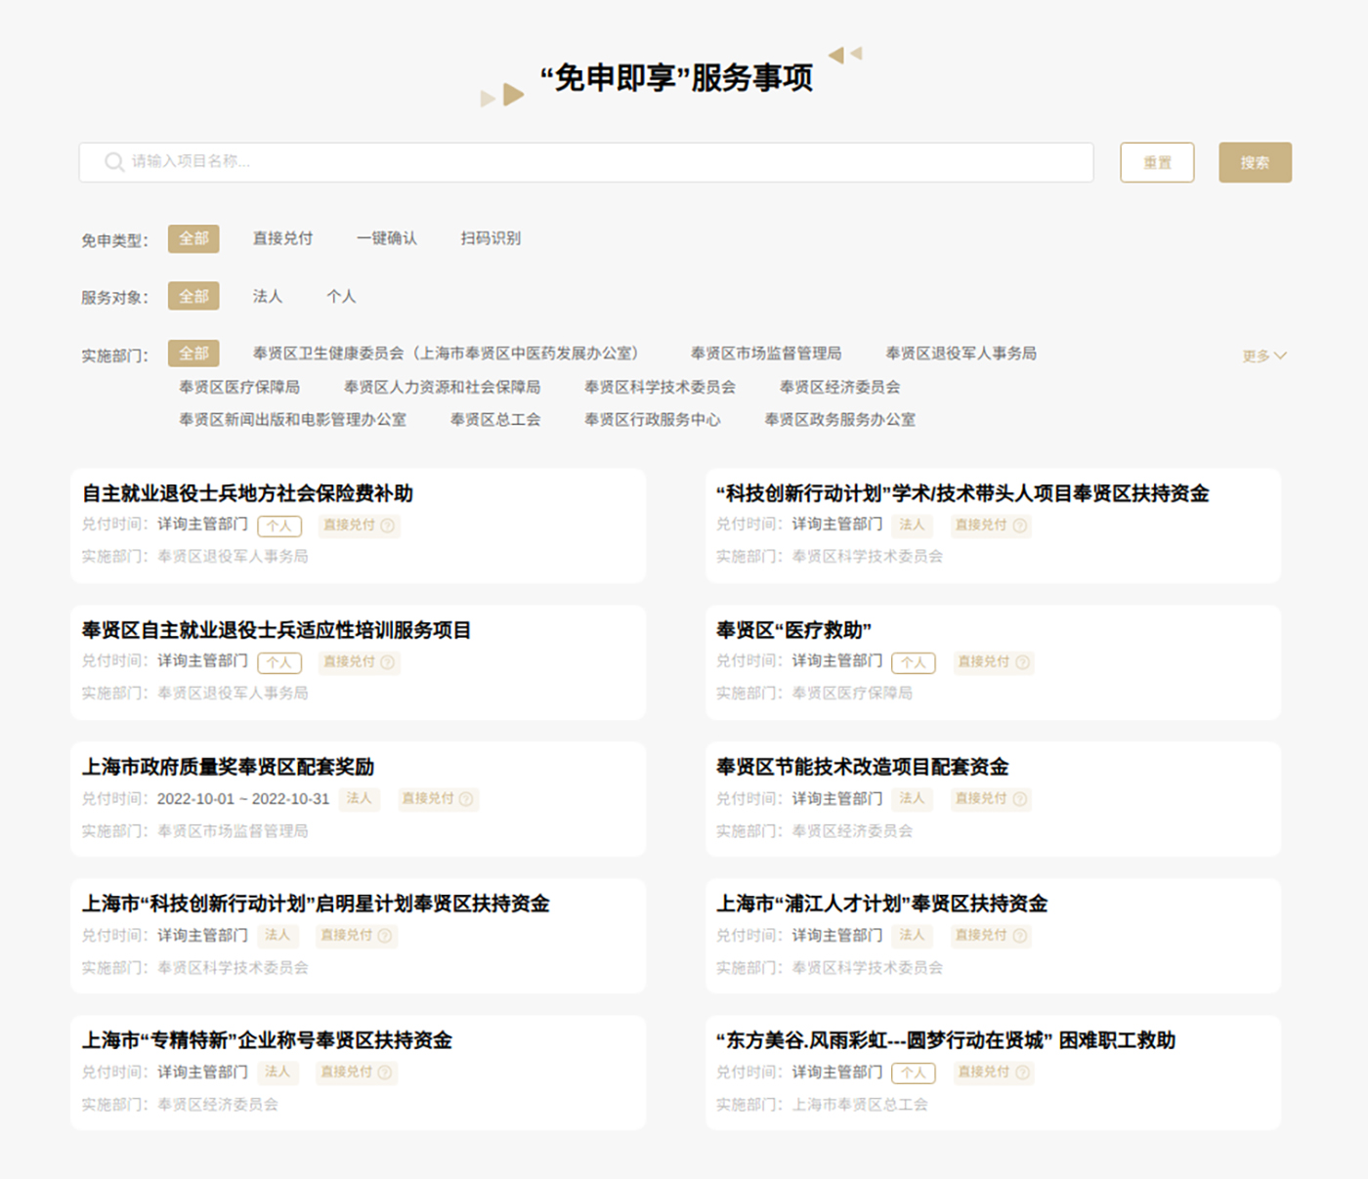This screenshot has height=1179, width=1368.
Task: Select 全部 for 实施部门 filter
Action: pyautogui.click(x=193, y=353)
